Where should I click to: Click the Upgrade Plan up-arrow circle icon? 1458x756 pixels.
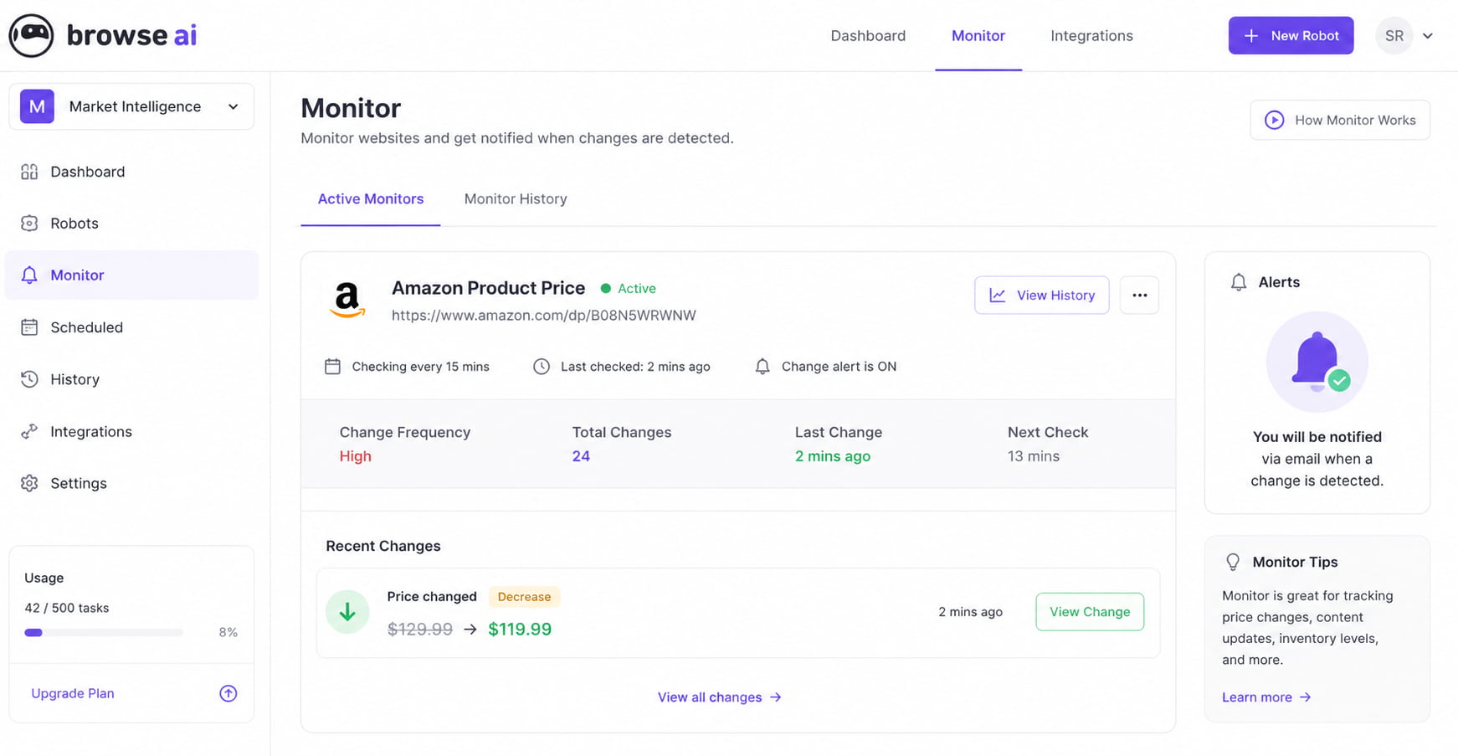pyautogui.click(x=228, y=693)
